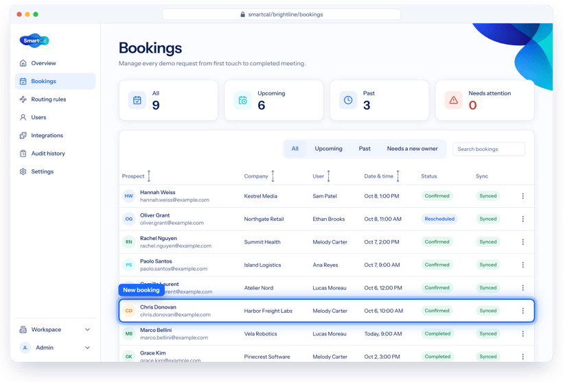Expand the Workspace chevron
The height and width of the screenshot is (382, 563).
87,330
